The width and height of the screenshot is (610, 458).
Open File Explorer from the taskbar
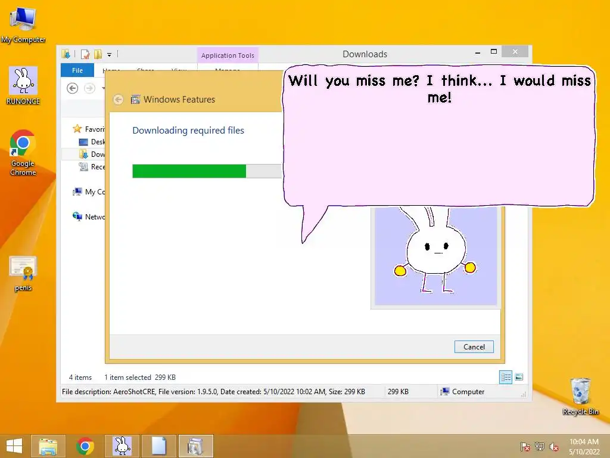click(x=48, y=446)
